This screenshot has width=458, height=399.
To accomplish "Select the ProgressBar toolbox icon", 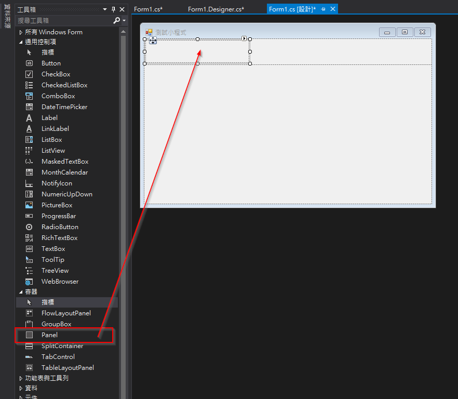I will point(30,216).
